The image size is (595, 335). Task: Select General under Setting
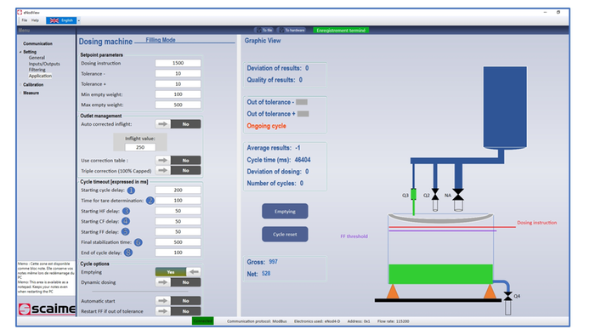[x=37, y=58]
